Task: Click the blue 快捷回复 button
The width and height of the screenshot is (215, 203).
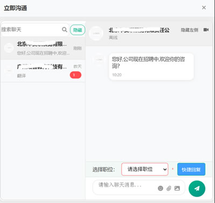Action: [191, 169]
